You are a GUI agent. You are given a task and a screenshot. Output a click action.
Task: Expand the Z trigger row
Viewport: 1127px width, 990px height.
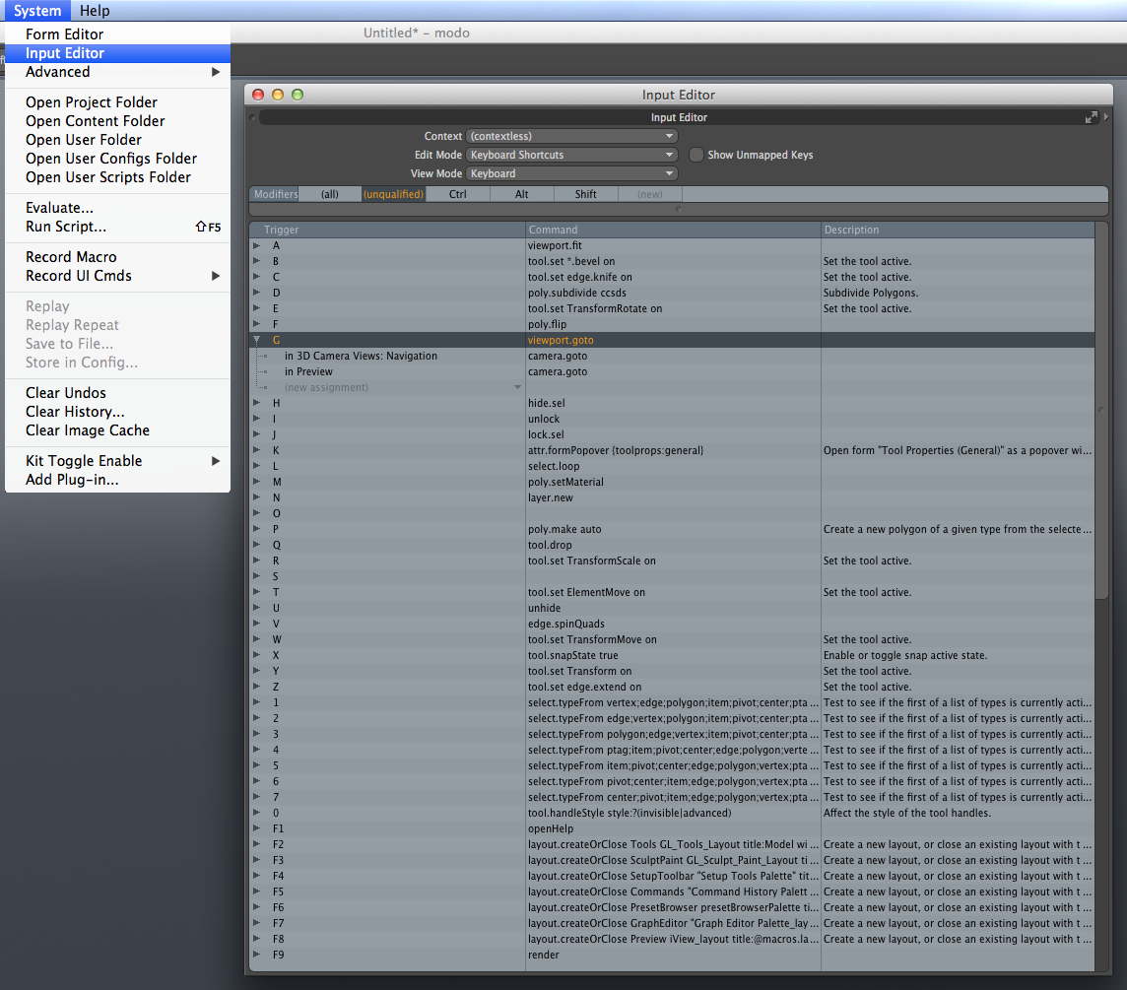tap(256, 687)
